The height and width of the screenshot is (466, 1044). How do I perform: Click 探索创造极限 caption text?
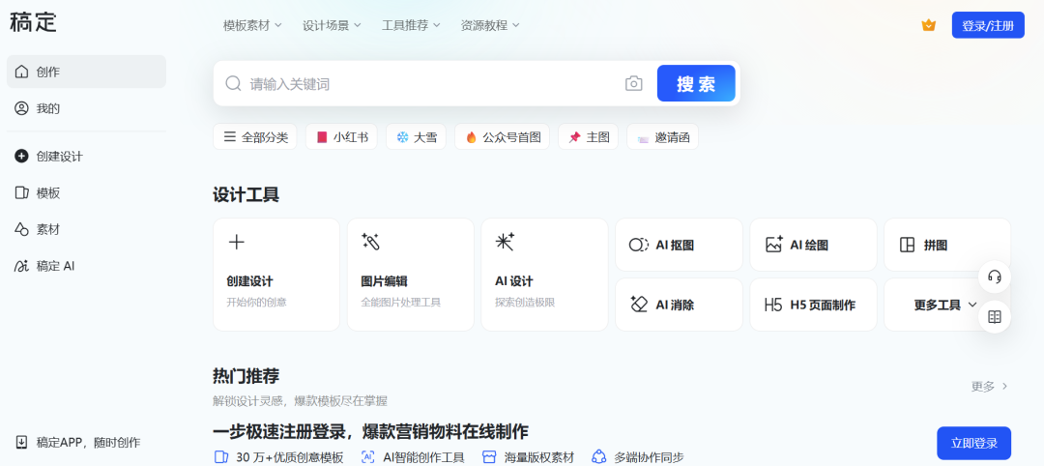click(x=525, y=303)
